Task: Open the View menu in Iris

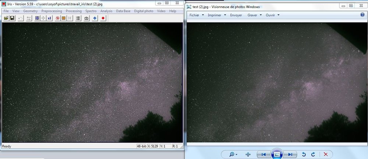Action: tap(16, 11)
